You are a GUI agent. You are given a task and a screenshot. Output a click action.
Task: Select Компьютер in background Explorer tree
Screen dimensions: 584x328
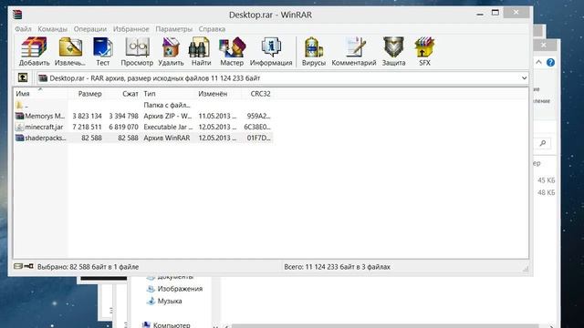[x=172, y=324]
